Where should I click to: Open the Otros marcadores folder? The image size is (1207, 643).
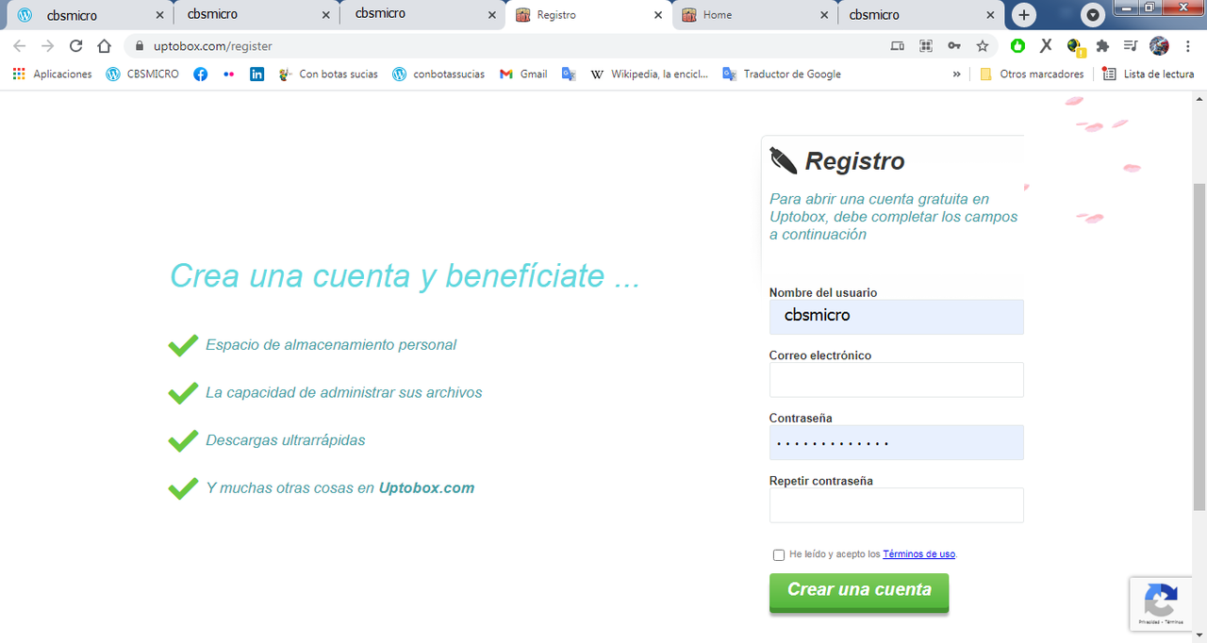point(1032,74)
